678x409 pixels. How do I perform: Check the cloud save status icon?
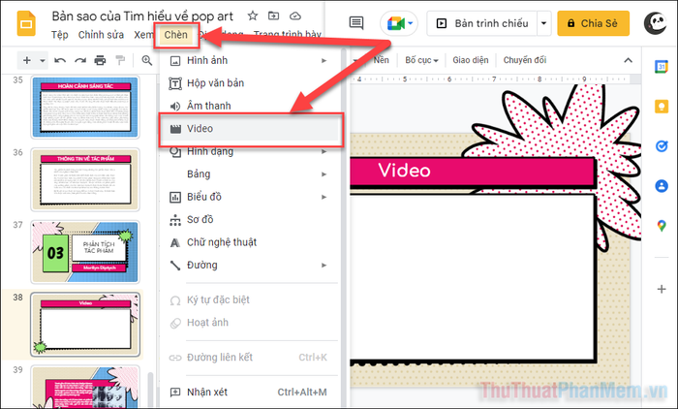[294, 16]
